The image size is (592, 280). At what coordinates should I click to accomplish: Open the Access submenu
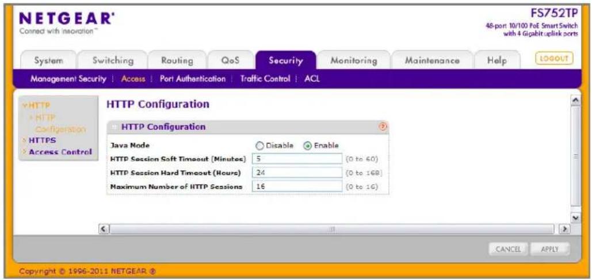pyautogui.click(x=133, y=79)
